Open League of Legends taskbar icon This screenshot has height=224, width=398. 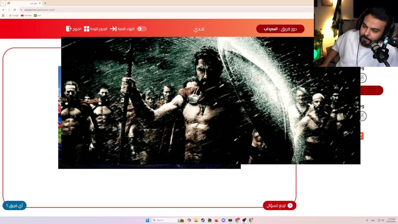tap(210, 220)
